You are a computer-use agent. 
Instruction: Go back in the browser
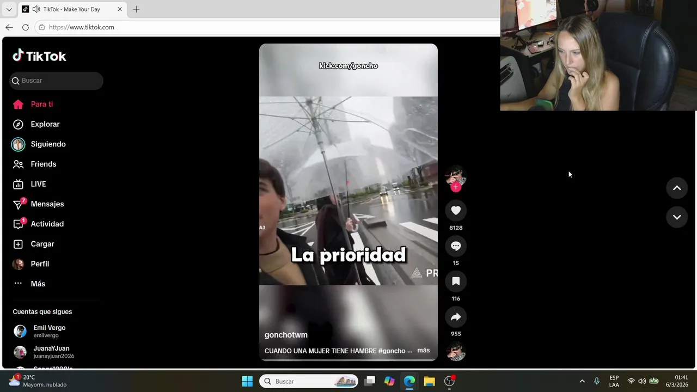click(9, 27)
